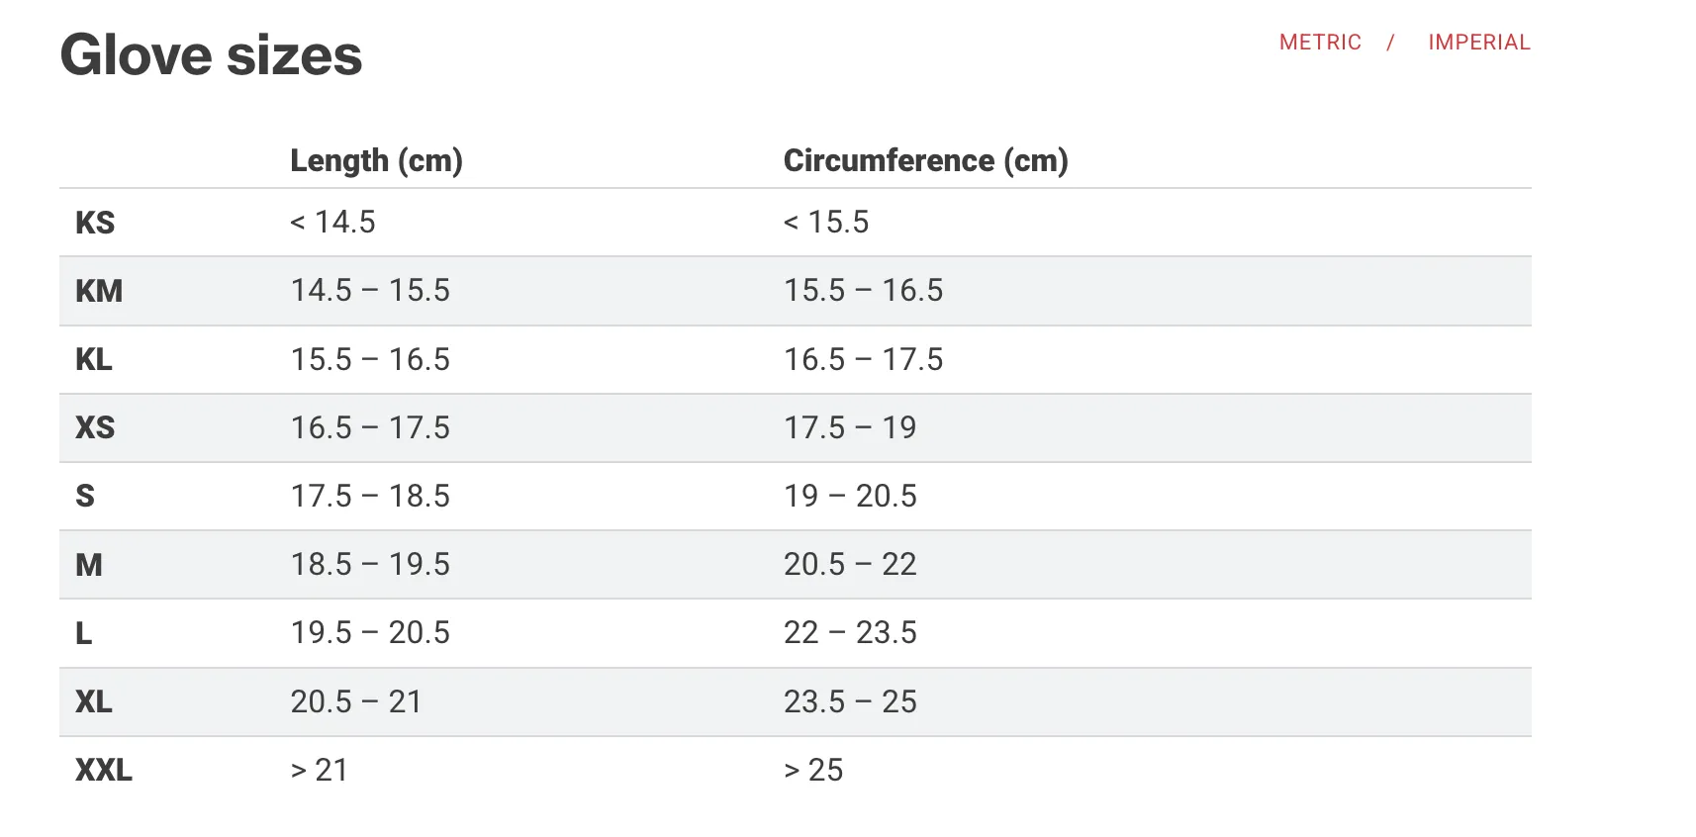Select the > 25 circumference cell
This screenshot has width=1696, height=837.
[x=813, y=770]
